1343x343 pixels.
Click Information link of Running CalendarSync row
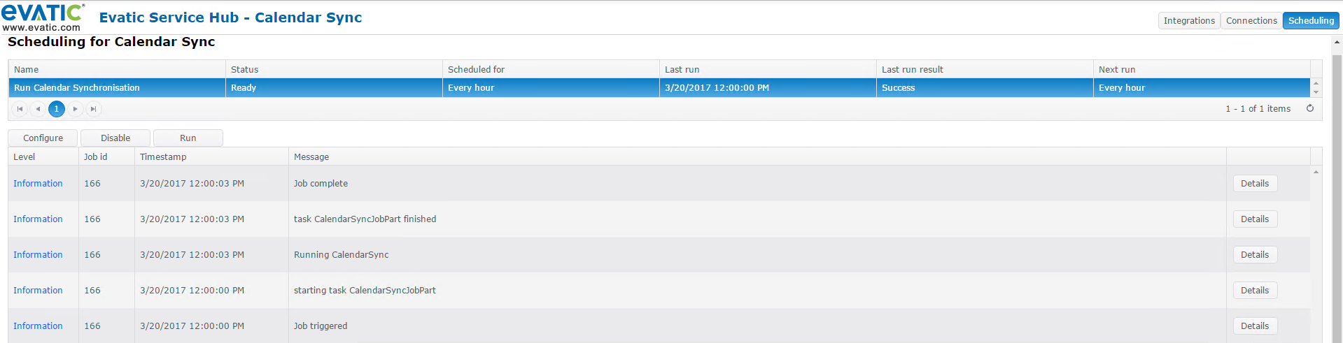(x=38, y=255)
